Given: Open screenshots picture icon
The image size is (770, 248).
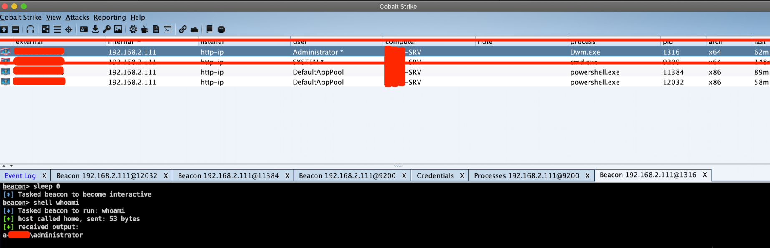Looking at the screenshot, I should click(118, 29).
